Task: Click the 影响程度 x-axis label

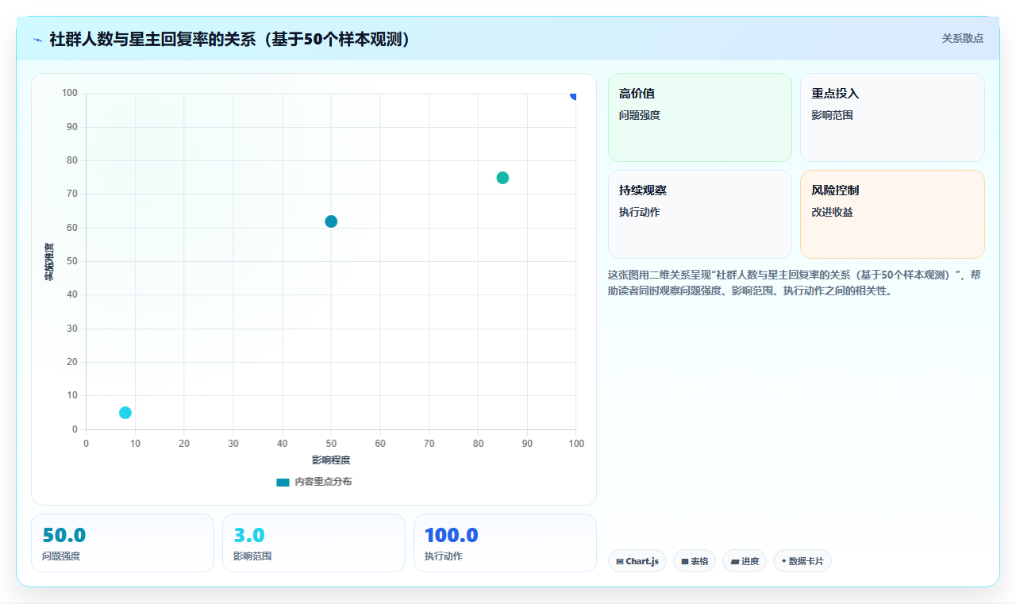Action: point(331,460)
